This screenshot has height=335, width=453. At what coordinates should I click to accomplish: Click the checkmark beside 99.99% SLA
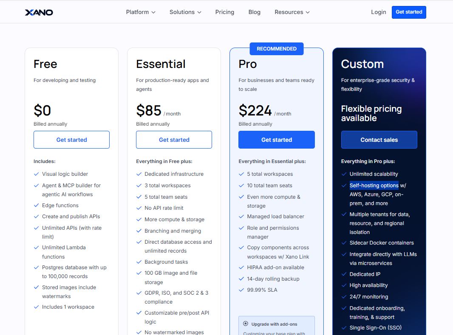tap(242, 290)
